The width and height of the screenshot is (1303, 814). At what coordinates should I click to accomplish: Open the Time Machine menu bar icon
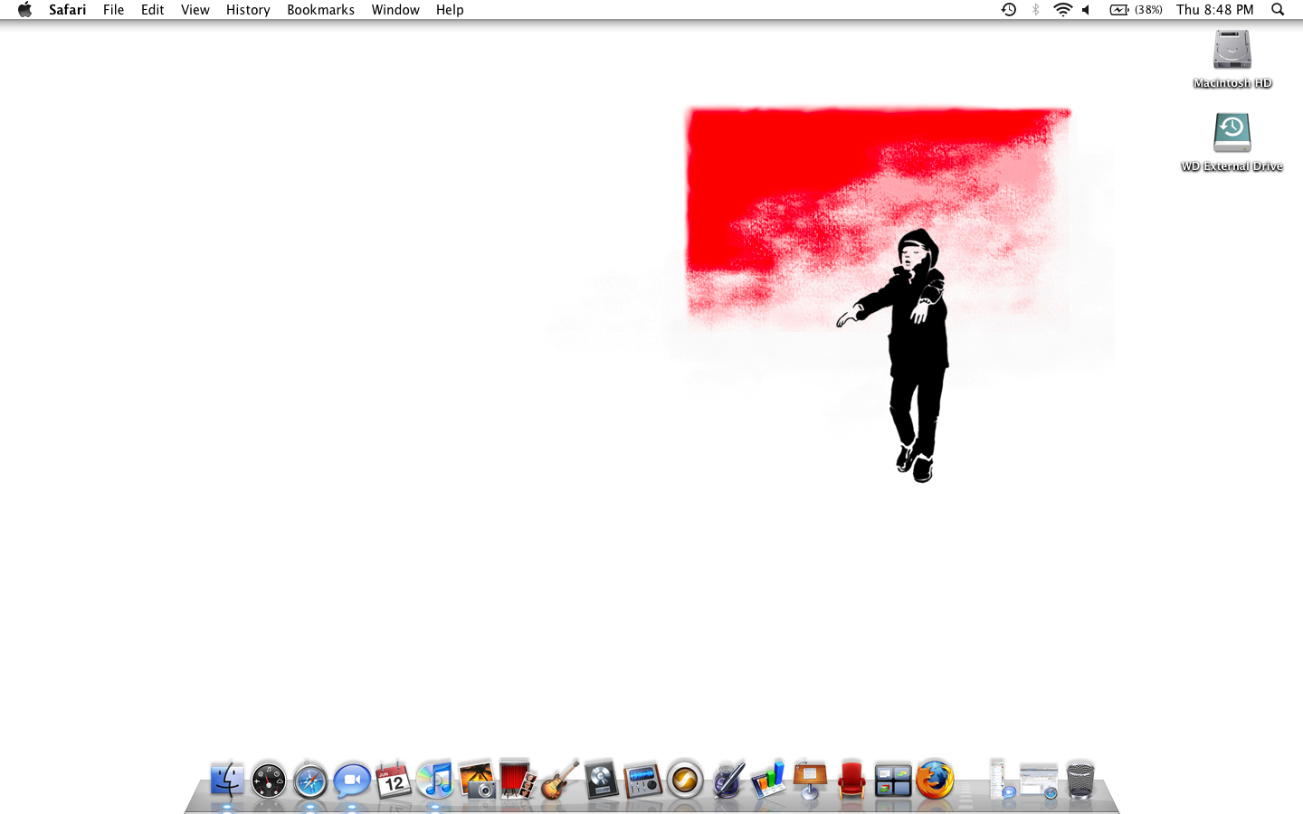[1009, 10]
